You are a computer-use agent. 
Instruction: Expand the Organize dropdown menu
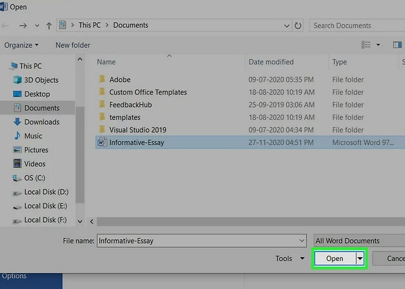(21, 45)
